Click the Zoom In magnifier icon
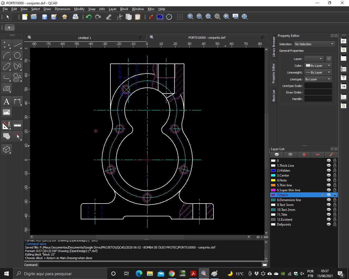This screenshot has height=279, width=349. [191, 17]
